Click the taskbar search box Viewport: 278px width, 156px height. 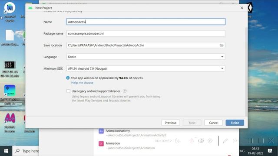coord(26,151)
